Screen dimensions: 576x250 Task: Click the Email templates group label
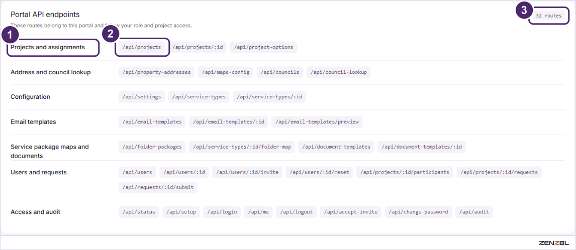click(x=34, y=122)
